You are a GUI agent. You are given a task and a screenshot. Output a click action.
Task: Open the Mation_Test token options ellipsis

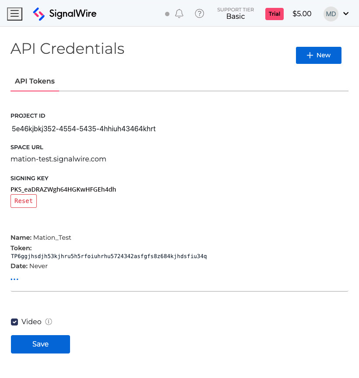point(14,279)
